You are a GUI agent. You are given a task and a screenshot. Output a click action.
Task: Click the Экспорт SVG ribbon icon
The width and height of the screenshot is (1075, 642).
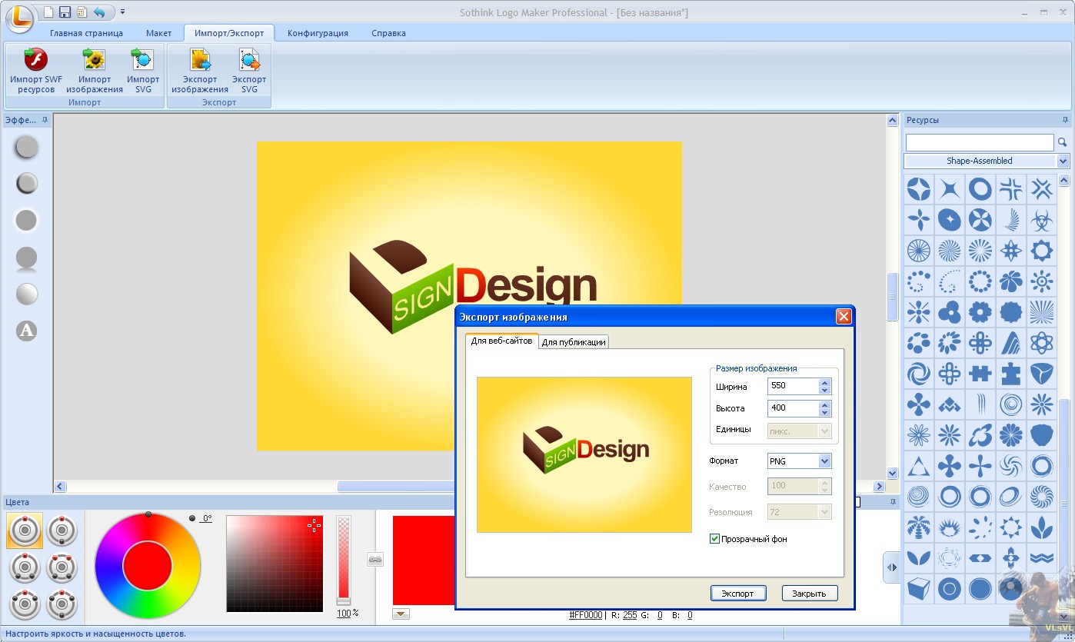click(x=249, y=59)
